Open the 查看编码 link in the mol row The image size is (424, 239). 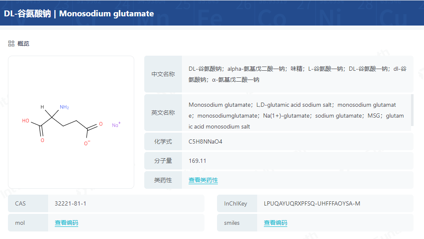pos(66,223)
